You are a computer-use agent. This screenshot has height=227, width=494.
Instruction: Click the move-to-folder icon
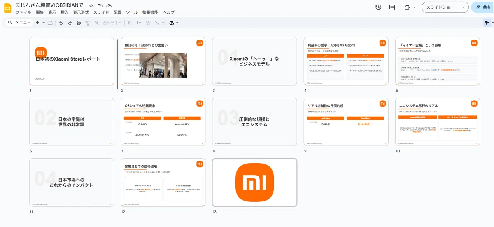[x=100, y=5]
